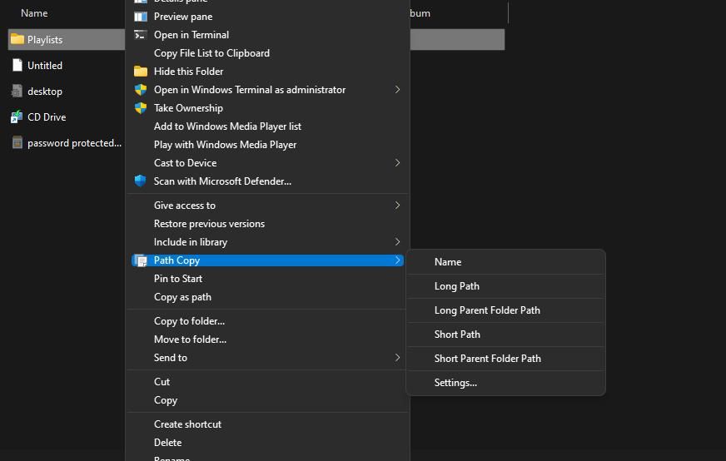Click the desktop file icon

(17, 91)
